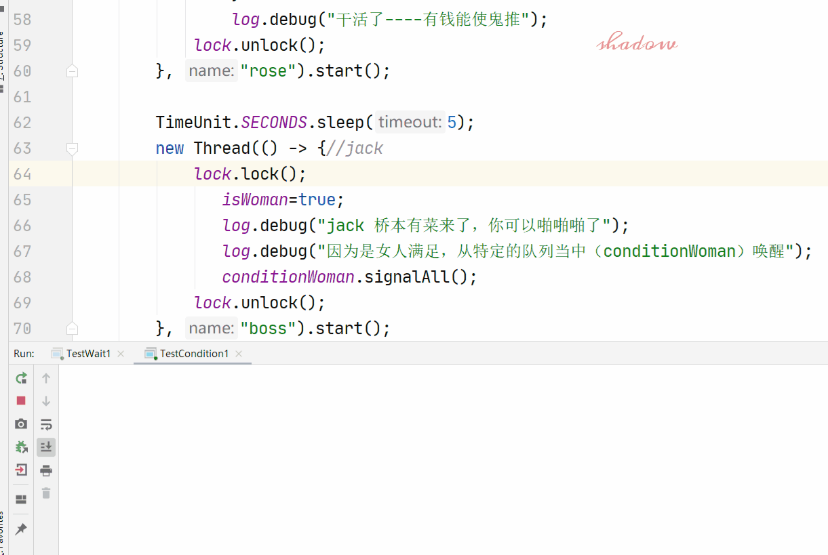
Task: Click gutter line number 66
Action: 22,225
